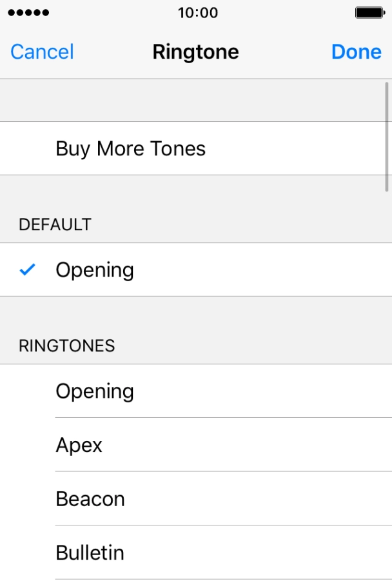Viewport: 392px width, 588px height.
Task: Preview the Beacon tone by tapping its row
Action: tap(193, 498)
